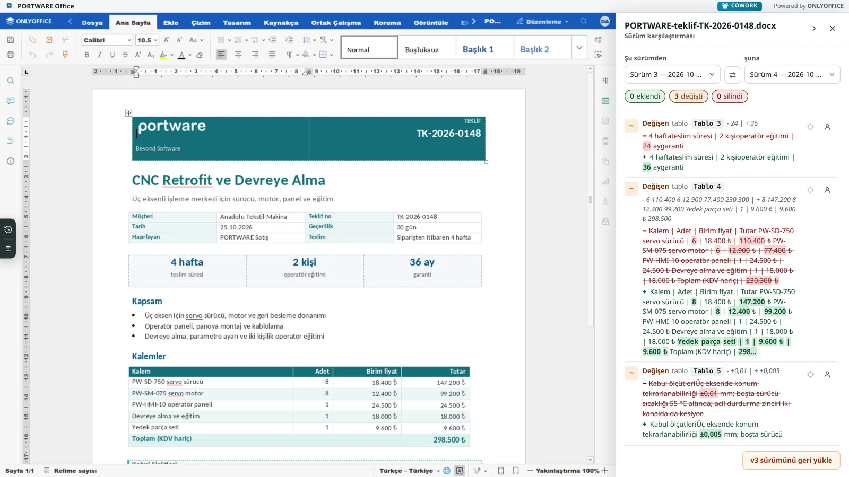The height and width of the screenshot is (477, 849).
Task: Click the Undo arrow icon
Action: 32,55
